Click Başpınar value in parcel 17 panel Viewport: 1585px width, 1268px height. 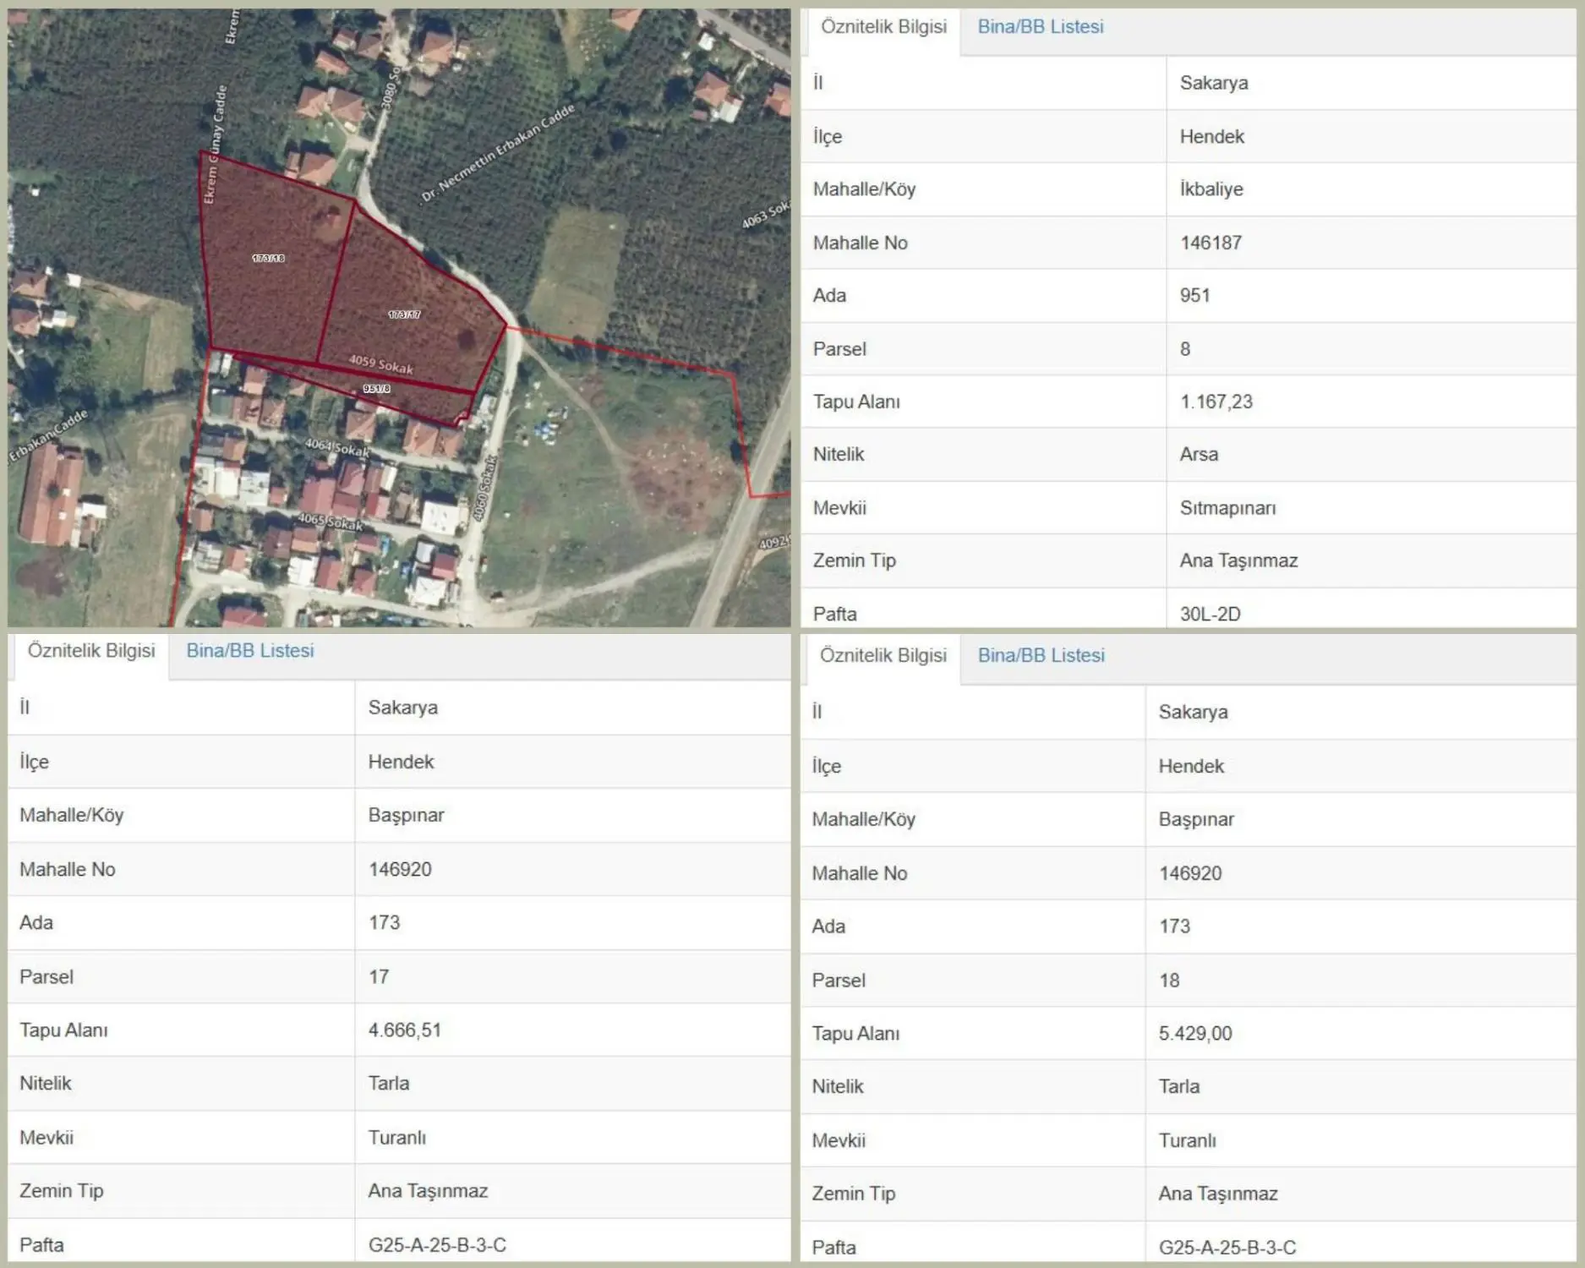click(x=406, y=816)
